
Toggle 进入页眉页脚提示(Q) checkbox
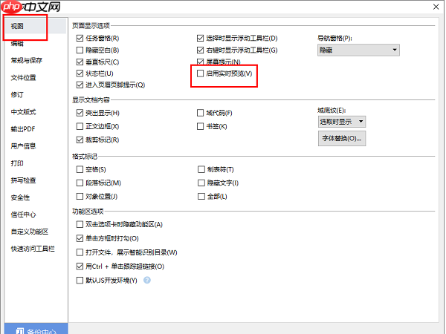click(x=80, y=85)
